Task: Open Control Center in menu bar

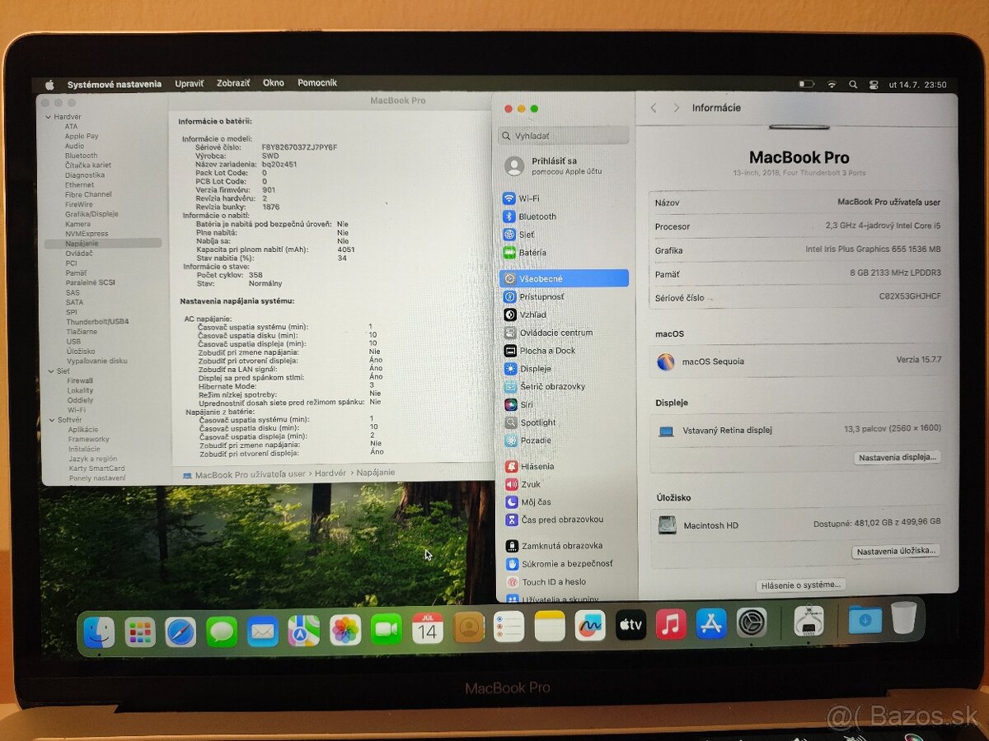Action: (875, 84)
